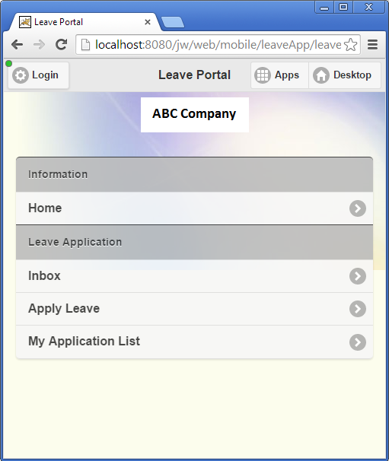The height and width of the screenshot is (461, 389).
Task: Click the localhost address bar
Action: pyautogui.click(x=218, y=45)
